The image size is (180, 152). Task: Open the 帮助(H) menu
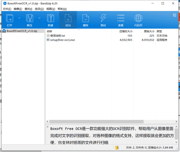[62, 9]
